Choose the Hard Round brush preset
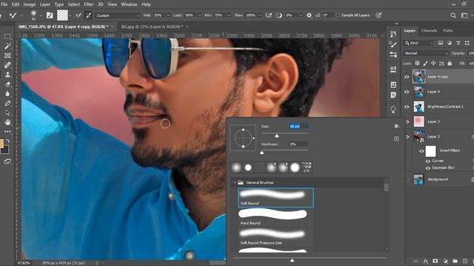The image size is (474, 266). pos(276,217)
